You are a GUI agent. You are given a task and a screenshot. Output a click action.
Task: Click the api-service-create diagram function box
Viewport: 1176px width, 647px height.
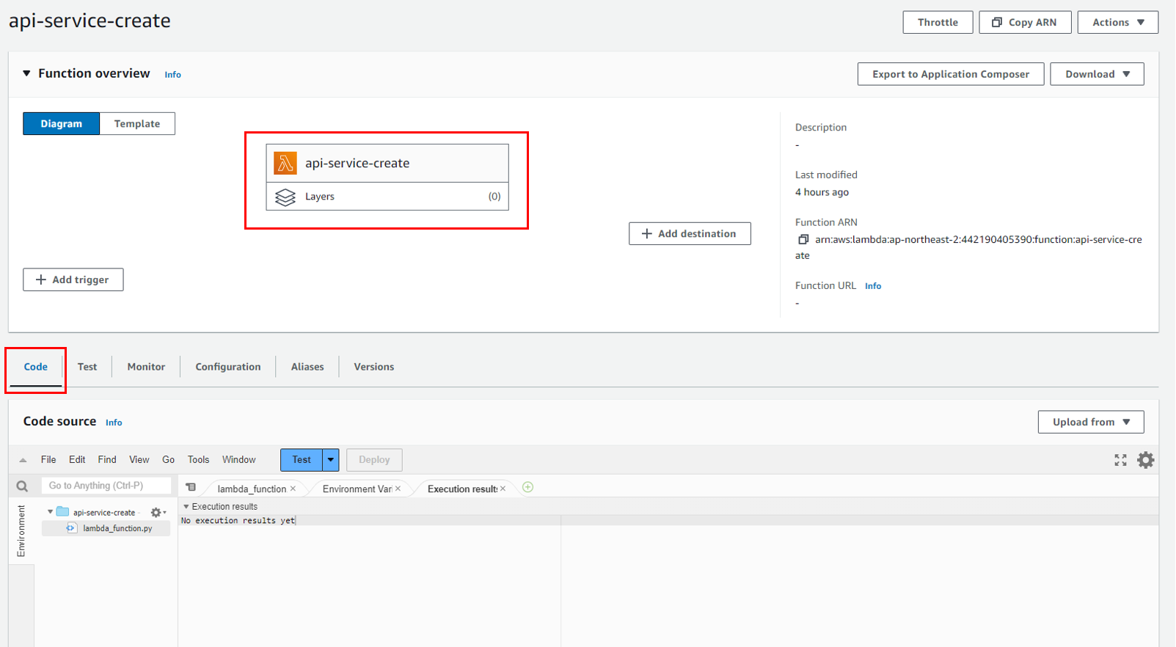point(387,163)
